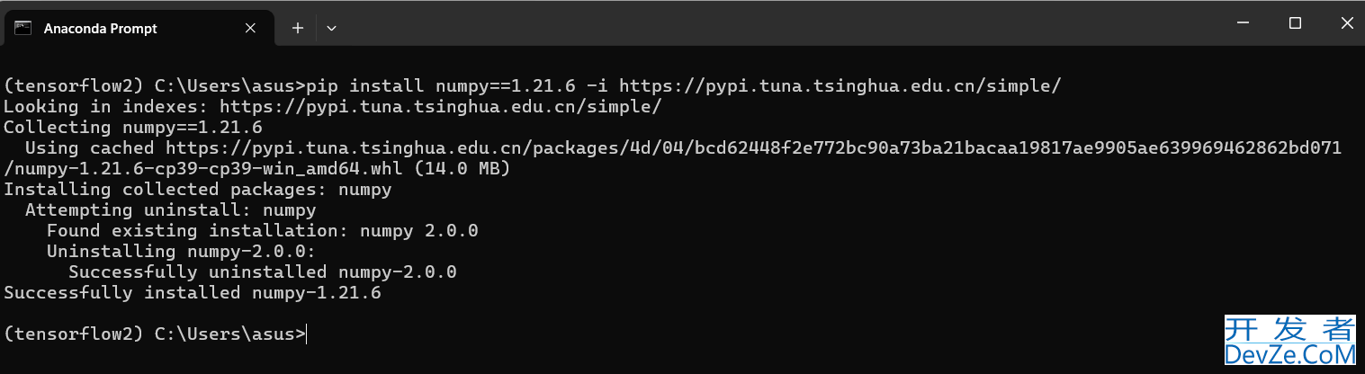Click the 'Collecting numpy==1.21.6' line
The width and height of the screenshot is (1365, 374).
(133, 128)
